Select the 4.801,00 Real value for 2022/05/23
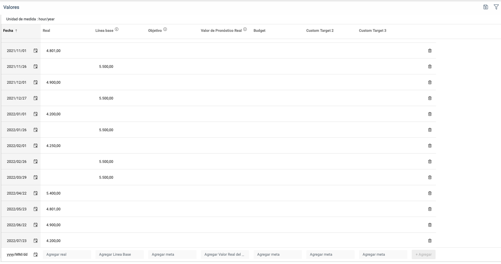Screen dimensions: 501x264 pyautogui.click(x=53, y=209)
